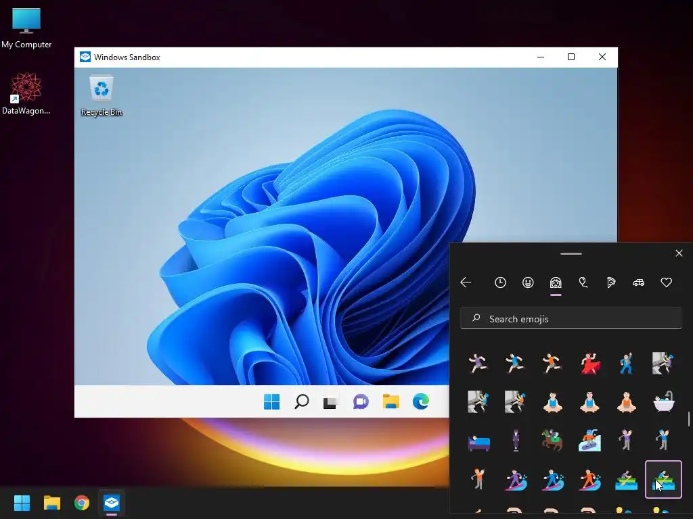This screenshot has height=519, width=693.
Task: Click Windows Sandbox host taskbar icon
Action: [112, 503]
